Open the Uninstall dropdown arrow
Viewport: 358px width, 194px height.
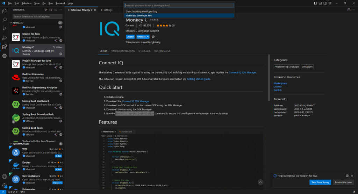pos(148,37)
